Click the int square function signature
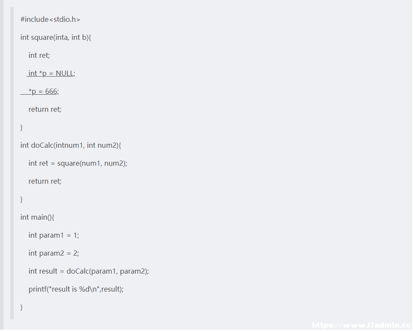The image size is (413, 331). 56,37
